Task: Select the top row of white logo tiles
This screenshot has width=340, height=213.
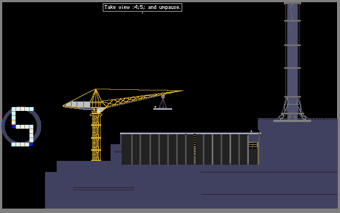Action: click(23, 109)
